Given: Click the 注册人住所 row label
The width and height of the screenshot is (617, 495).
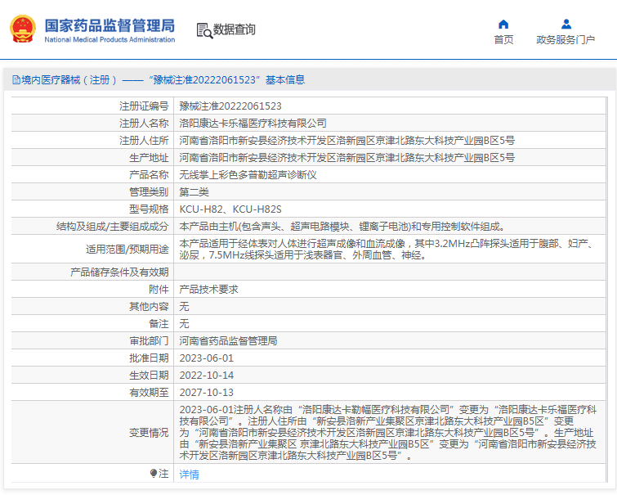Looking at the screenshot, I should (144, 140).
